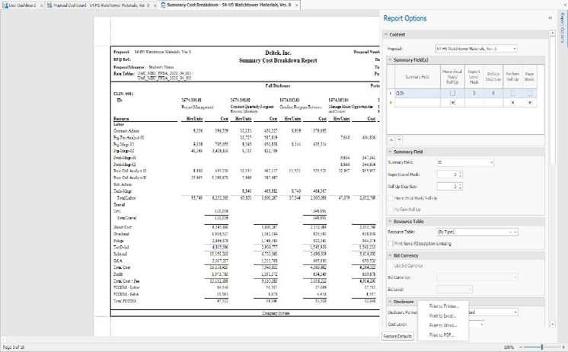Screen dimensions: 568x352
Task: Toggle Page Break checkbox in CLIN row
Action: pyautogui.click(x=529, y=93)
